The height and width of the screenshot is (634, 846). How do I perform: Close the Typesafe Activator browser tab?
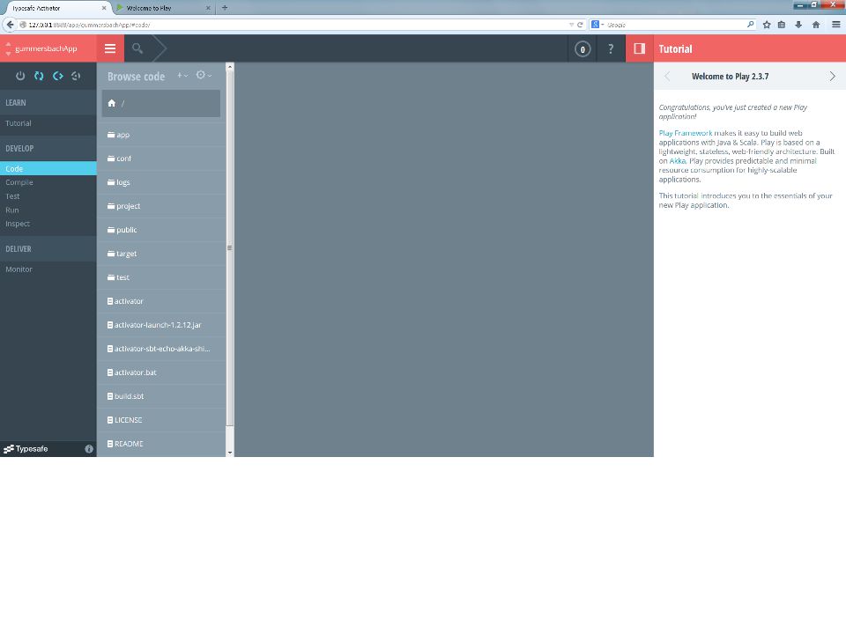[x=104, y=8]
